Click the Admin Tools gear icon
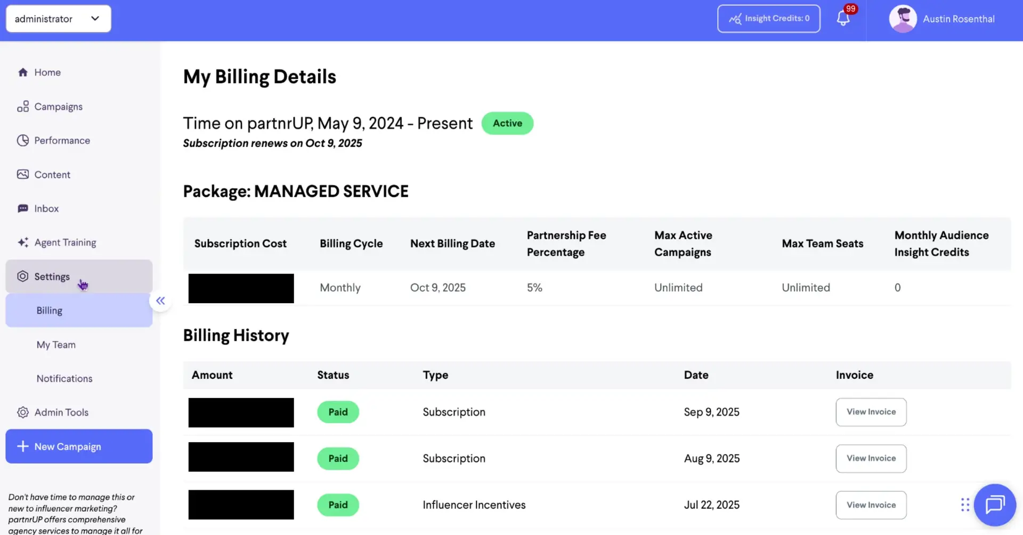The width and height of the screenshot is (1023, 535). click(x=22, y=412)
